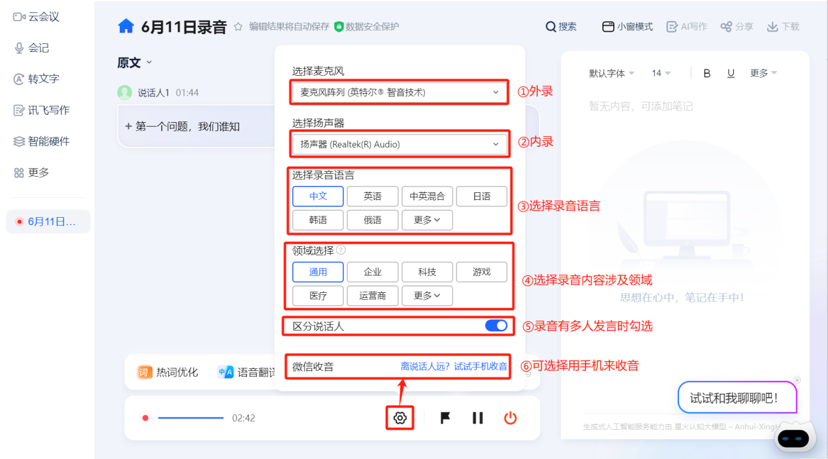
Task: Select the 运营商 domain
Action: point(373,296)
